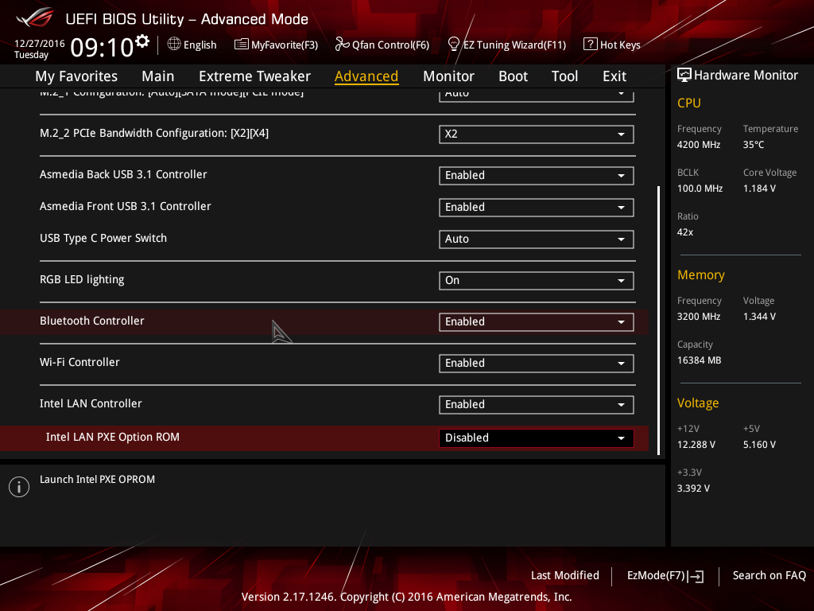
Task: Click the Hot Keys question mark icon
Action: 591,45
